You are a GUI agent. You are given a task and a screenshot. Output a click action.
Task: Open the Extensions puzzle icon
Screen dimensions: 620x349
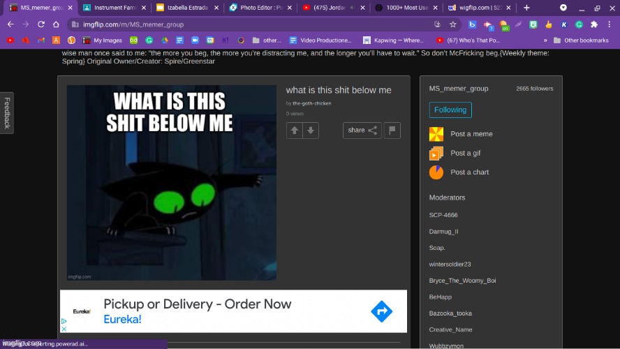(594, 24)
